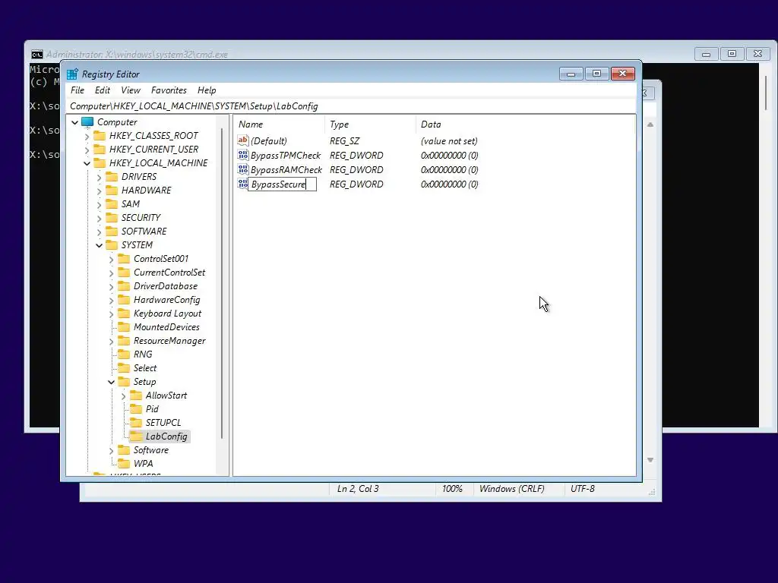Viewport: 778px width, 583px height.
Task: Click the Type column header
Action: pos(370,124)
